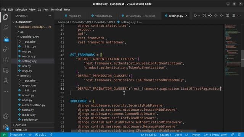Open remote window status bar button
The width and height of the screenshot is (244, 137).
[4, 135]
